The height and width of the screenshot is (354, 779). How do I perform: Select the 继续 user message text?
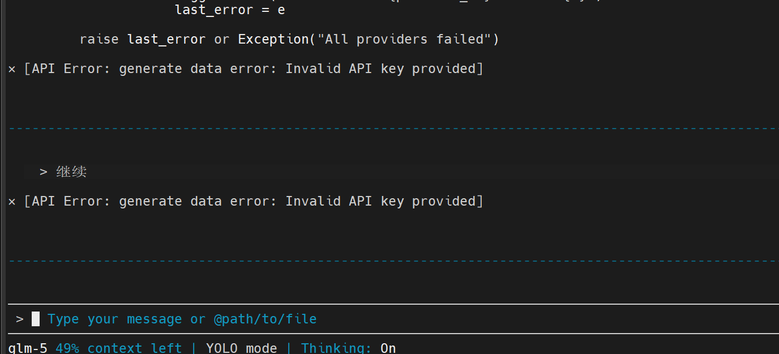tap(71, 172)
